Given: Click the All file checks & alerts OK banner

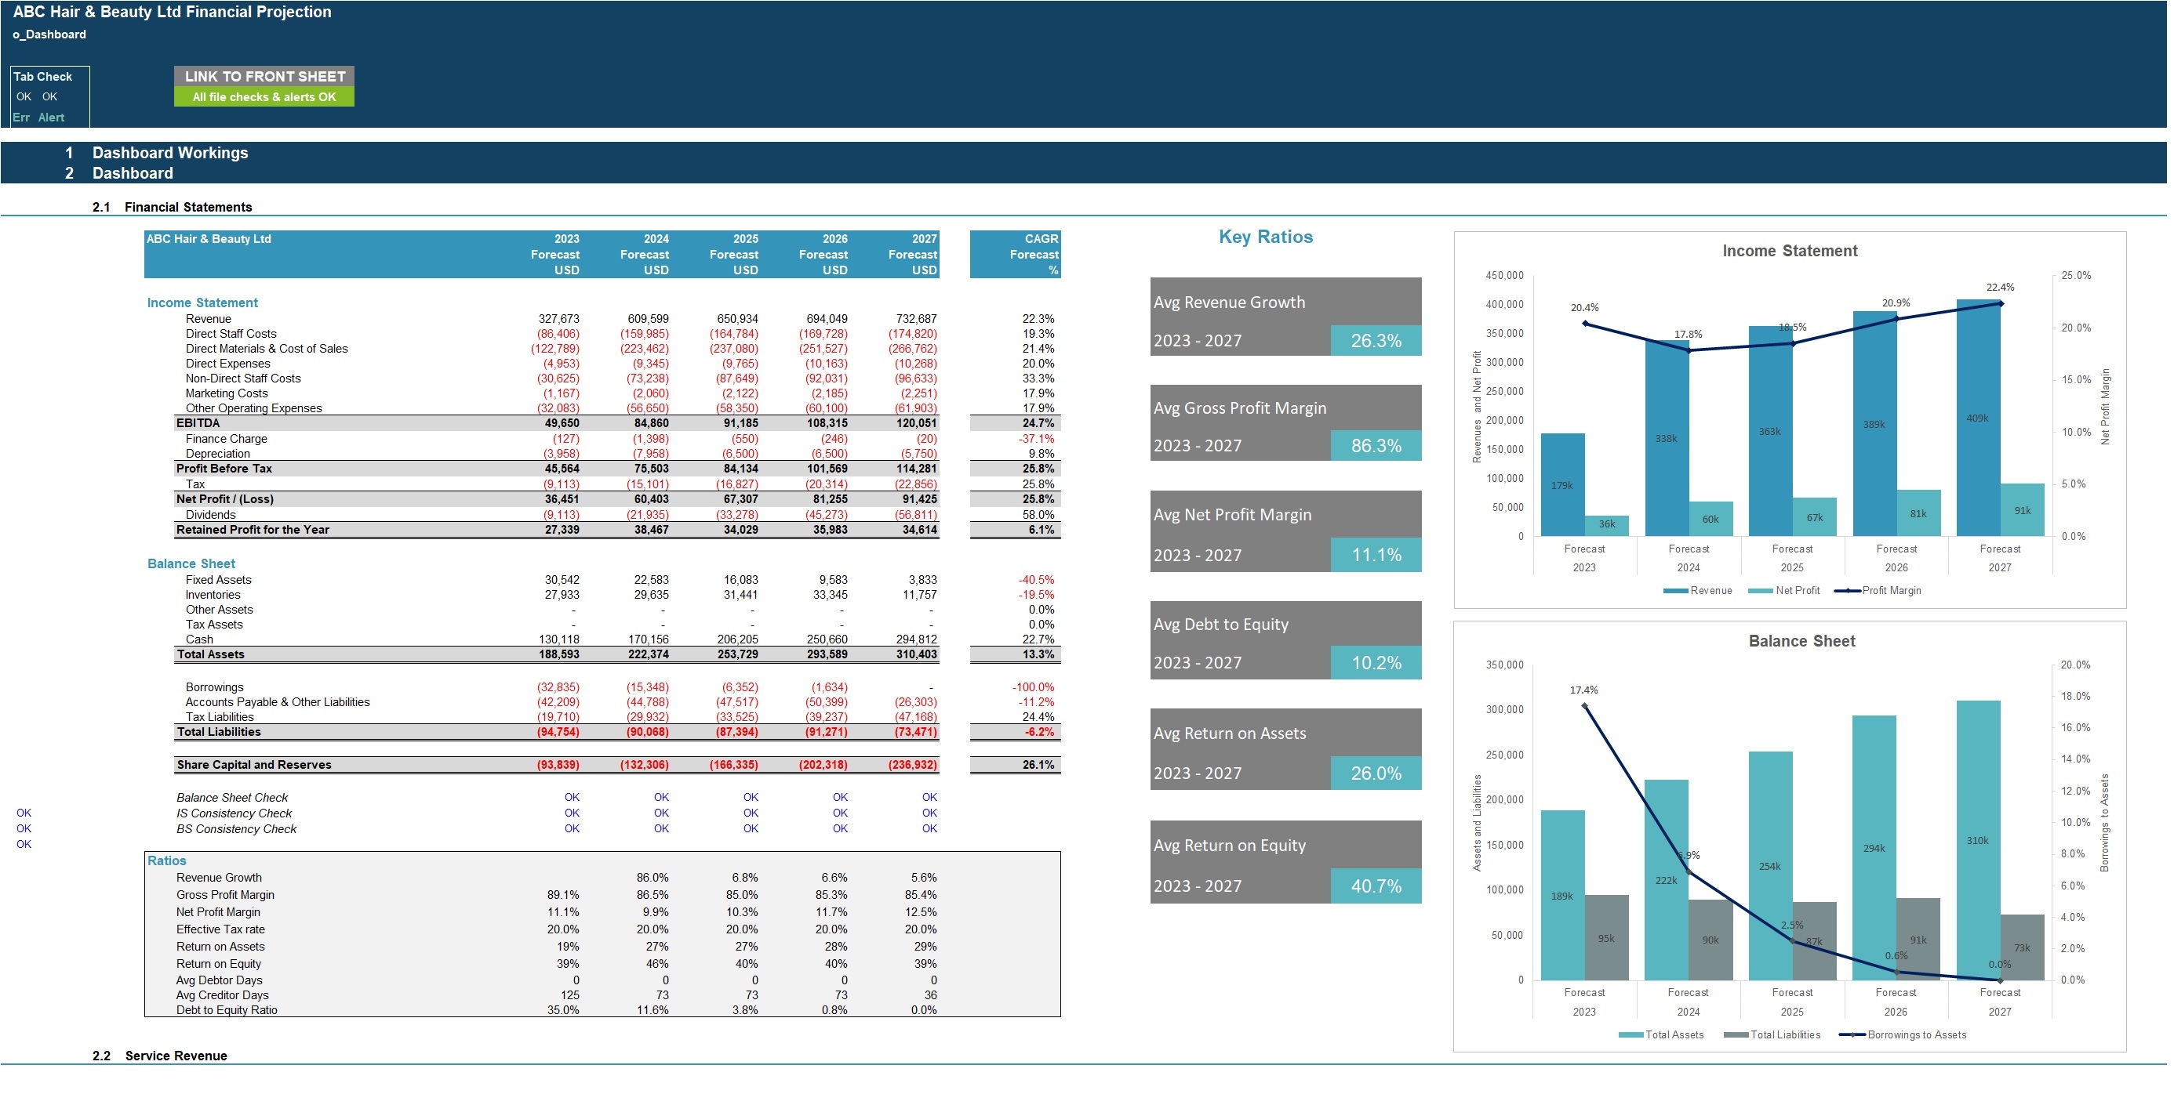Looking at the screenshot, I should (264, 97).
